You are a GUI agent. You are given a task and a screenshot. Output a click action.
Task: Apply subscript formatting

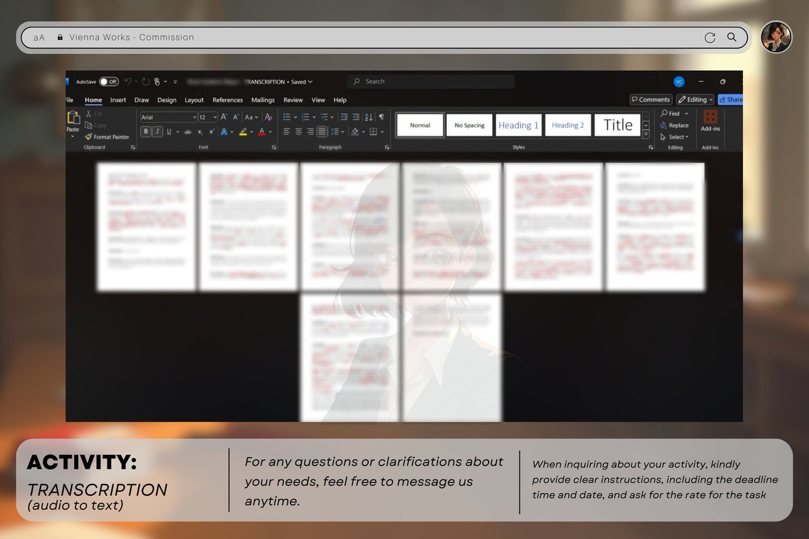tap(200, 132)
